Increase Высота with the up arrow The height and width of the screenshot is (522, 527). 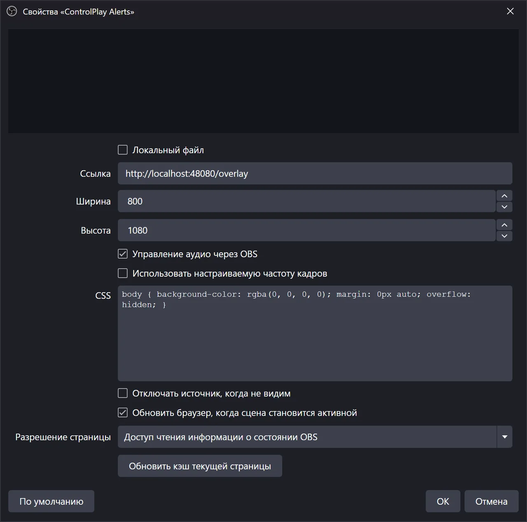point(504,225)
